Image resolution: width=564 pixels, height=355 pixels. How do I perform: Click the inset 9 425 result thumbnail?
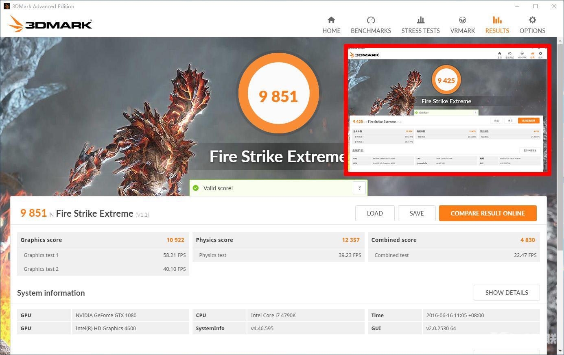coord(448,110)
